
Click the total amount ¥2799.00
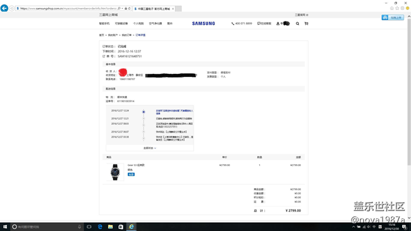click(x=293, y=211)
